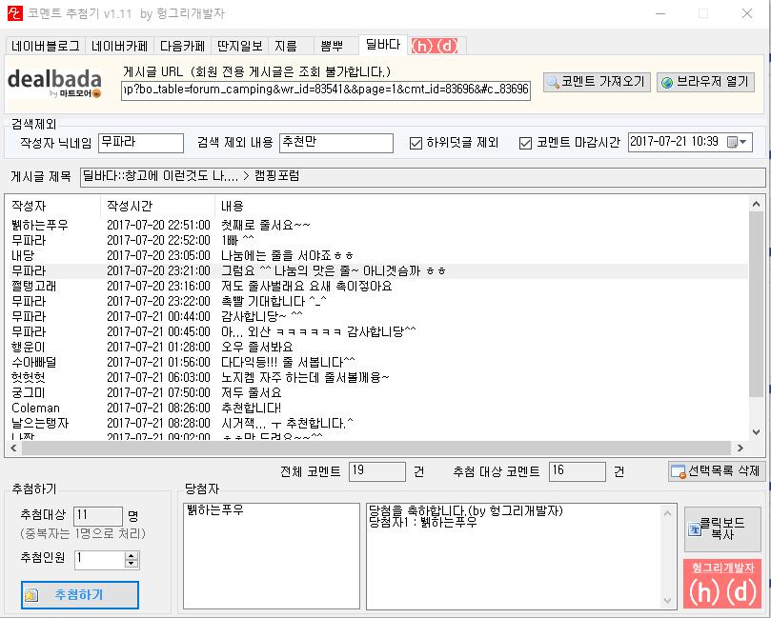
Task: Decrease 추첨인원 with the down spinner arrow
Action: 132,565
